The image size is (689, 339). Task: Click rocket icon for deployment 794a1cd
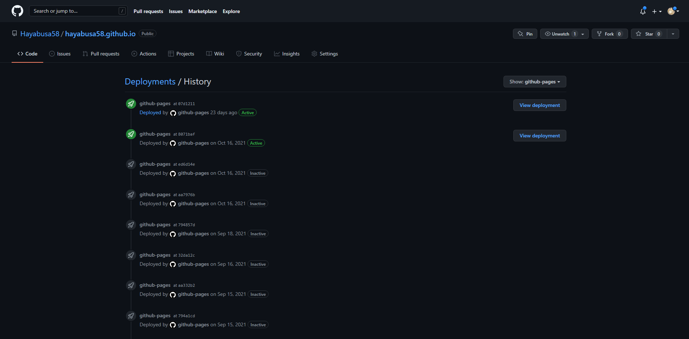coord(131,316)
